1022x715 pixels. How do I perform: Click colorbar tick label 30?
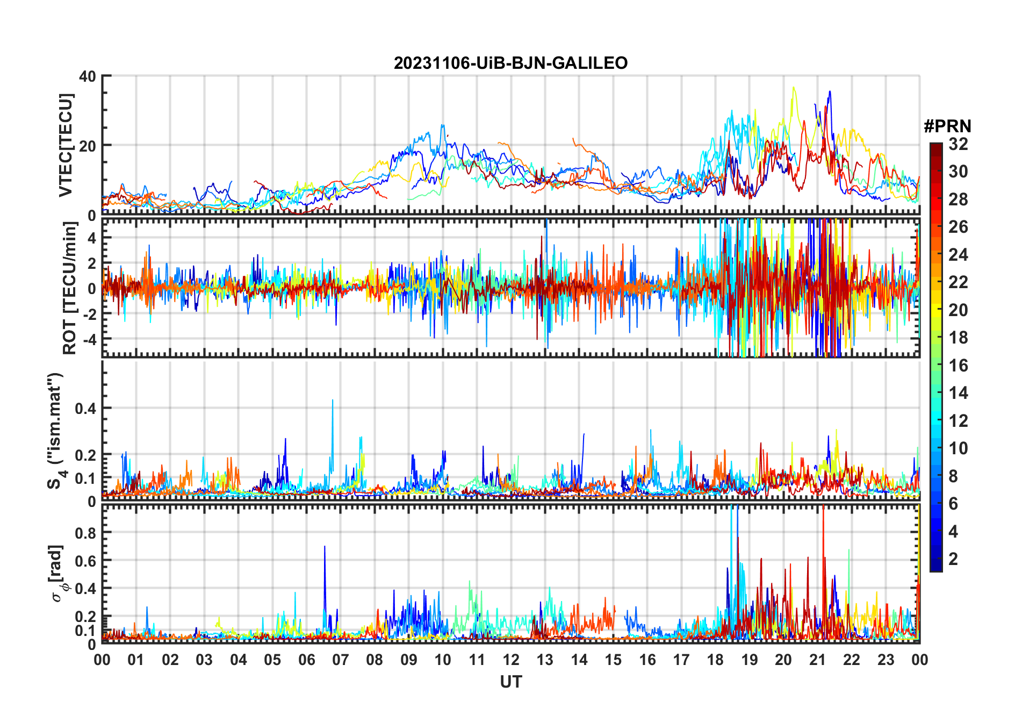958,171
